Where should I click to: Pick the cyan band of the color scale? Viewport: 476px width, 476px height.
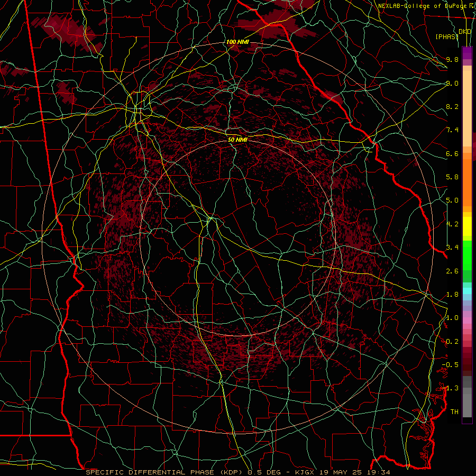click(x=467, y=291)
